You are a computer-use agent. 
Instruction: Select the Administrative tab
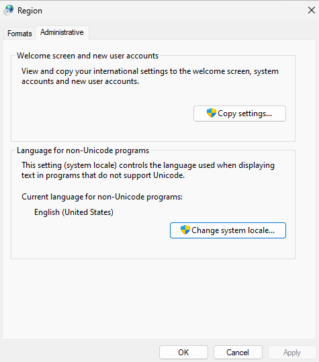(62, 32)
